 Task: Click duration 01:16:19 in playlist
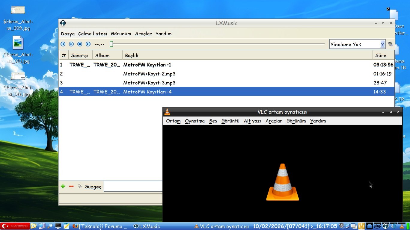pyautogui.click(x=382, y=74)
